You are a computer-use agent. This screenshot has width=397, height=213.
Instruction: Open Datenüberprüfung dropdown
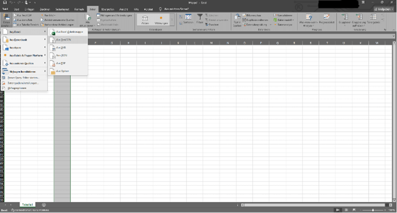click(x=257, y=24)
